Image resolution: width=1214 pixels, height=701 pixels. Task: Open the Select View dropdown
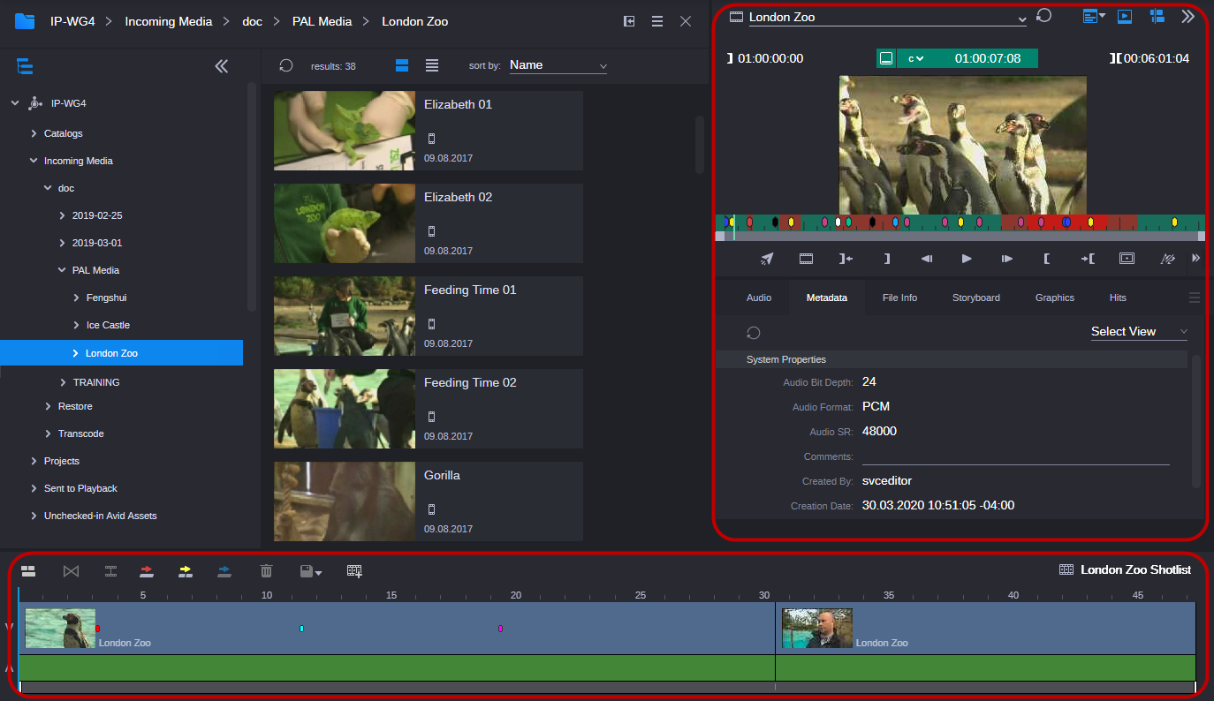[x=1139, y=332]
